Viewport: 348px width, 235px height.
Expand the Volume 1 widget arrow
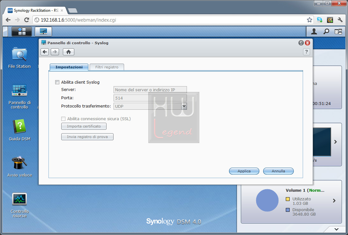(334, 201)
